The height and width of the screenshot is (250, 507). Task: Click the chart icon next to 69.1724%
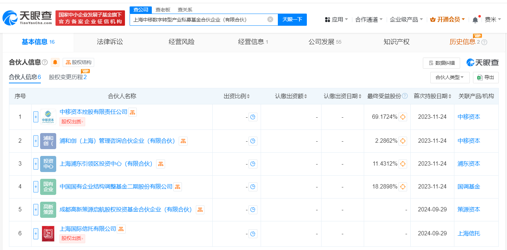coord(403,117)
